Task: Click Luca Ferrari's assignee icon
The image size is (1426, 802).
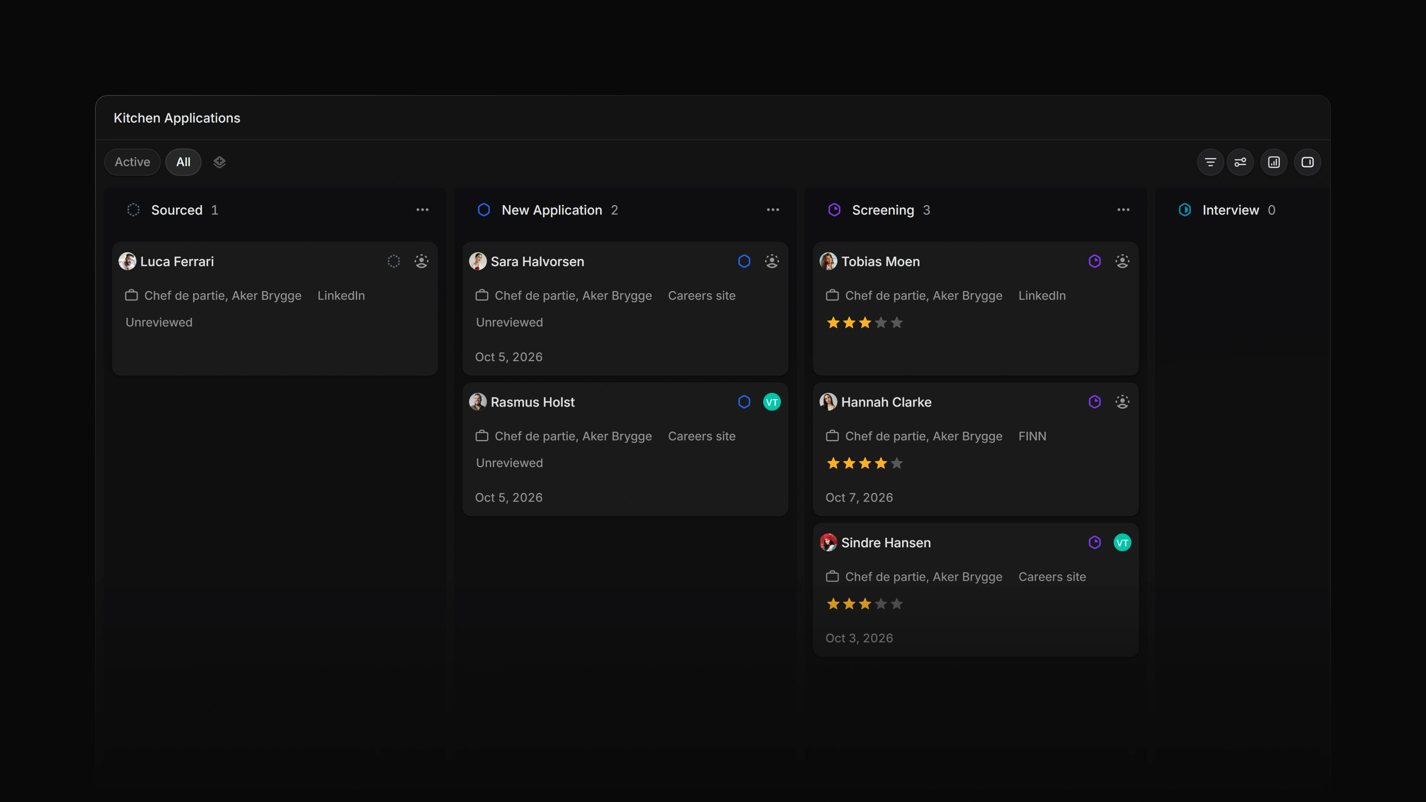Action: (421, 261)
